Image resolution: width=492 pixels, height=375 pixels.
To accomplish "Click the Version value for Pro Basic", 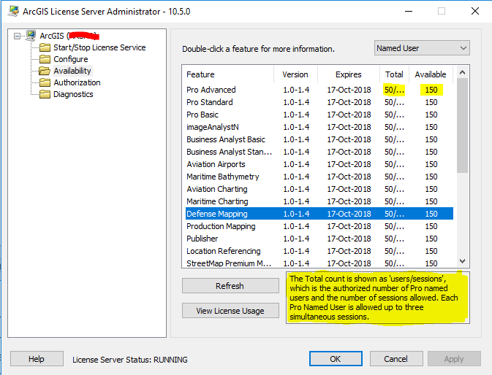I will click(x=296, y=115).
